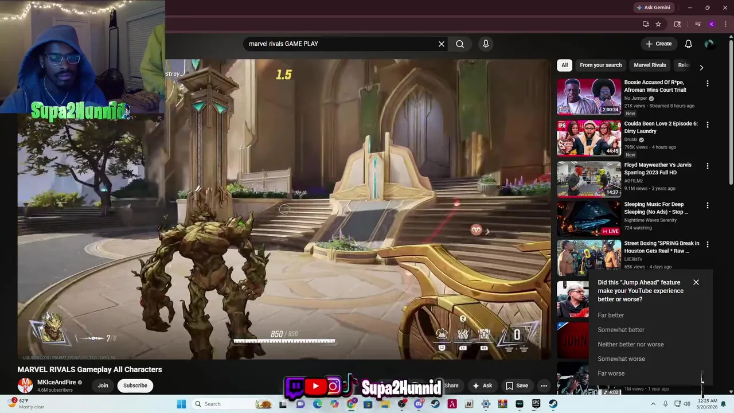Open more actions ellipsis under the video
The height and width of the screenshot is (413, 734).
tap(544, 385)
